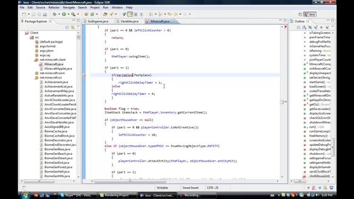Click the Open Type icon
The width and height of the screenshot is (354, 199).
(x=105, y=14)
